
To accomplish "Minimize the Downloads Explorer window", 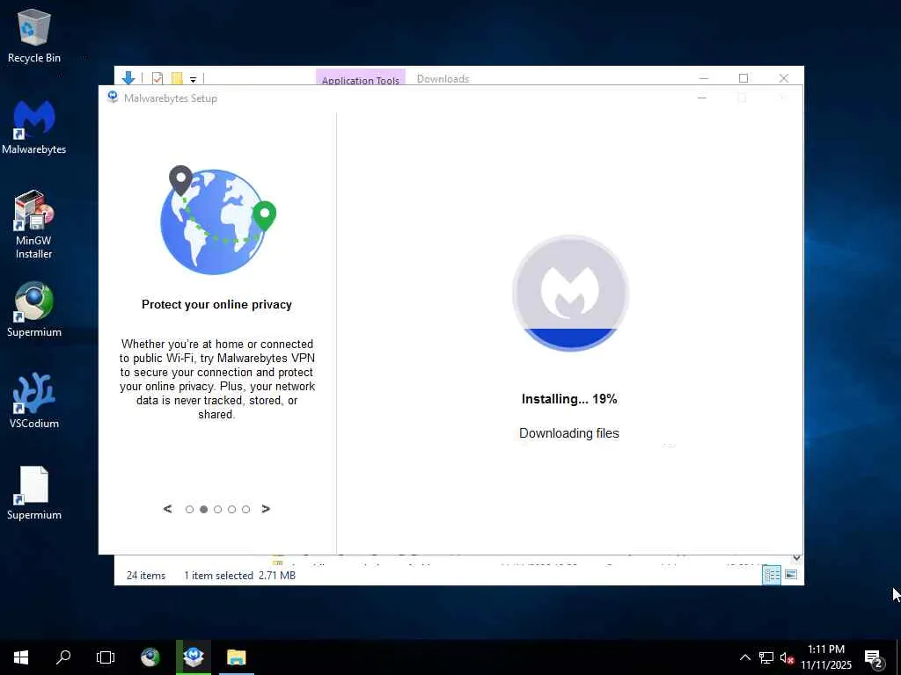I will [704, 78].
